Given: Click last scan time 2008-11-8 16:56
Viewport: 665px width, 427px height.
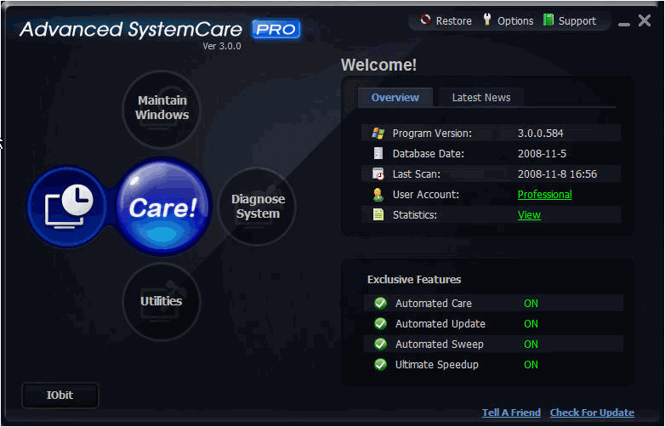Looking at the screenshot, I should coord(557,174).
